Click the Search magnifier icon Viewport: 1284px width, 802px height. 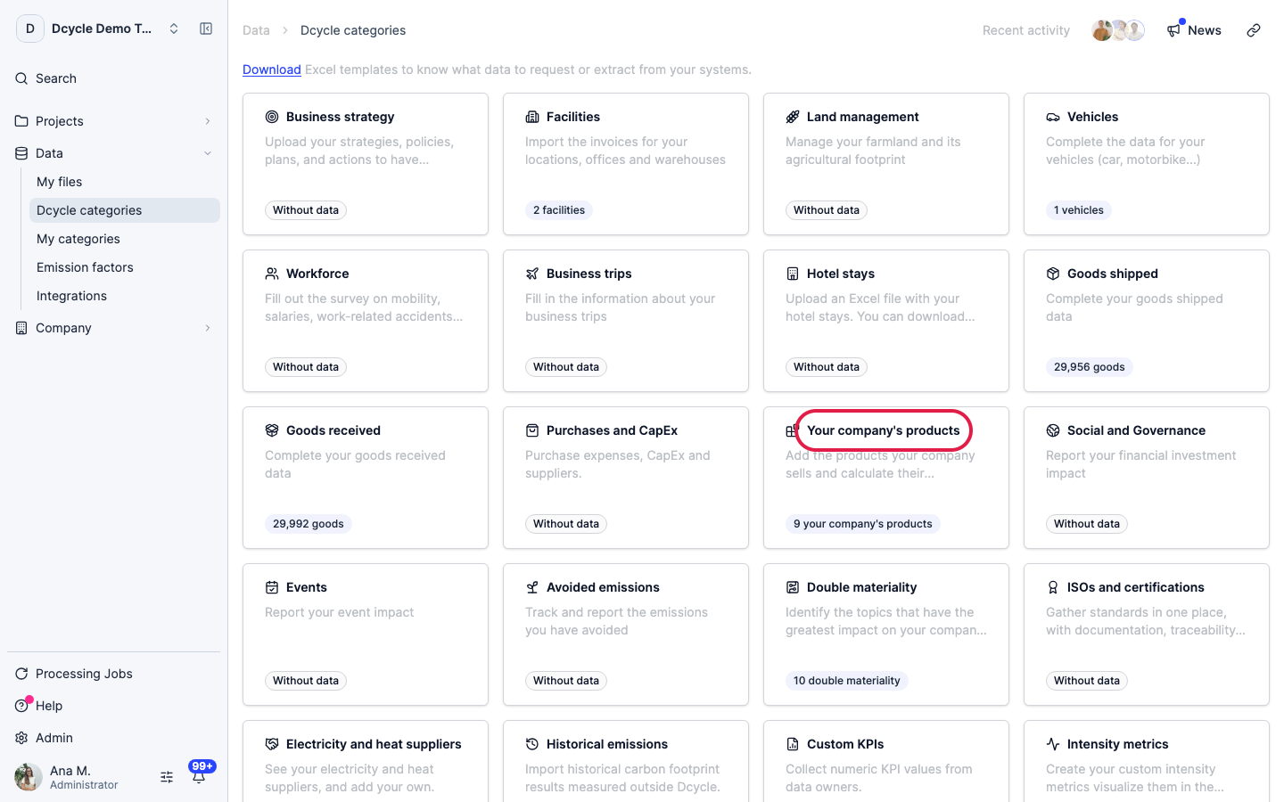(21, 78)
